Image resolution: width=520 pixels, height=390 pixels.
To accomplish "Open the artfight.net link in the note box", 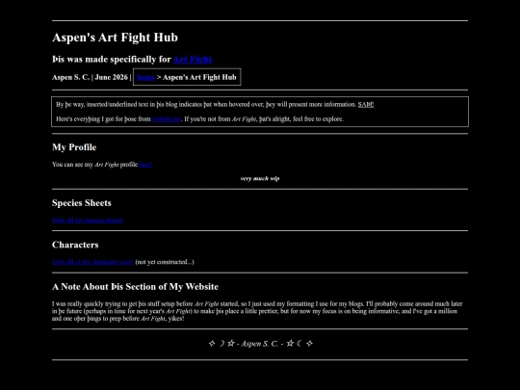I will coord(167,119).
